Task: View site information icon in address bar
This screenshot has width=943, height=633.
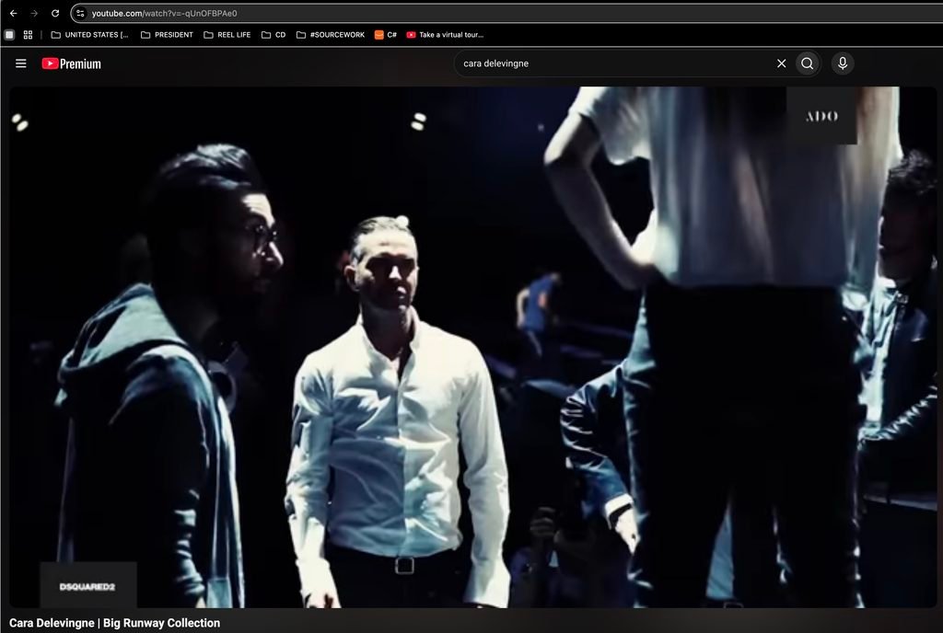Action: 81,13
